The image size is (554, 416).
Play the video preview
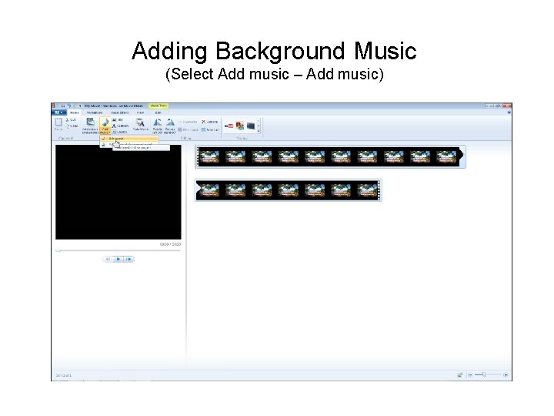click(x=118, y=260)
